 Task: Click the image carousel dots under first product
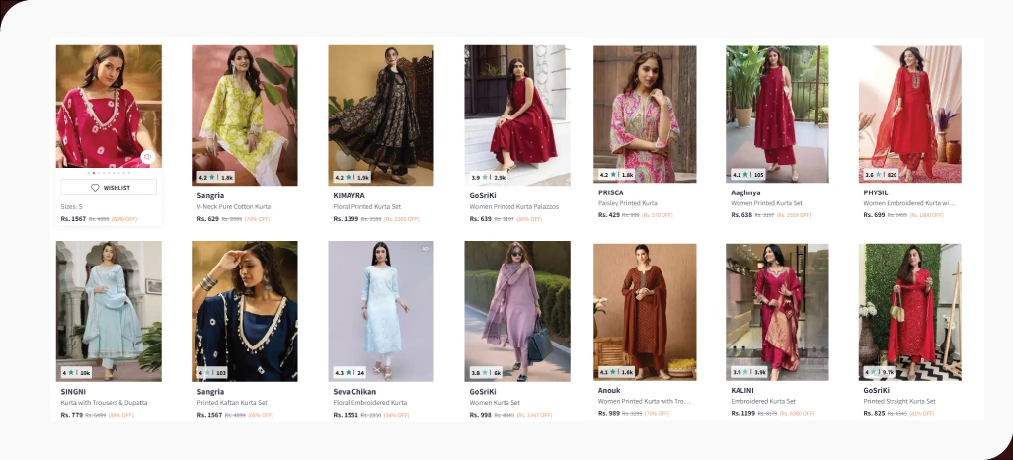pyautogui.click(x=109, y=173)
